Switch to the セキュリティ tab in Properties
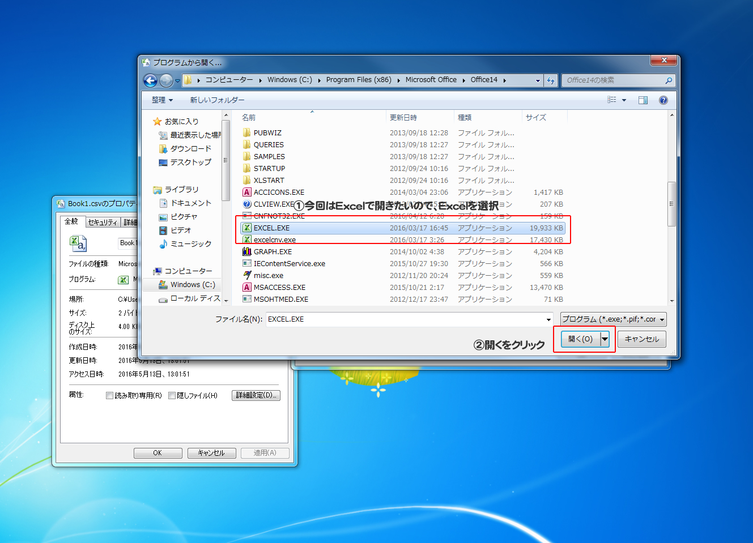The height and width of the screenshot is (543, 753). tap(103, 223)
